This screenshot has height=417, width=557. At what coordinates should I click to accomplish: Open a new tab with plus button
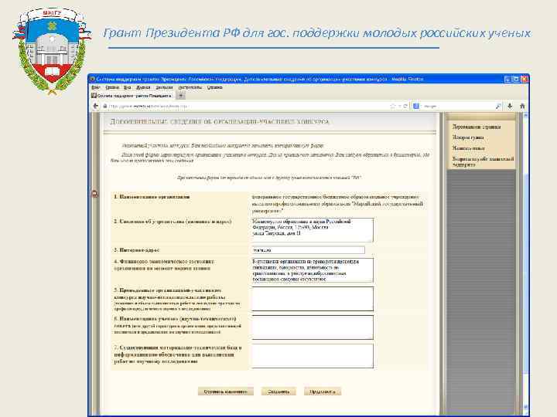point(181,96)
